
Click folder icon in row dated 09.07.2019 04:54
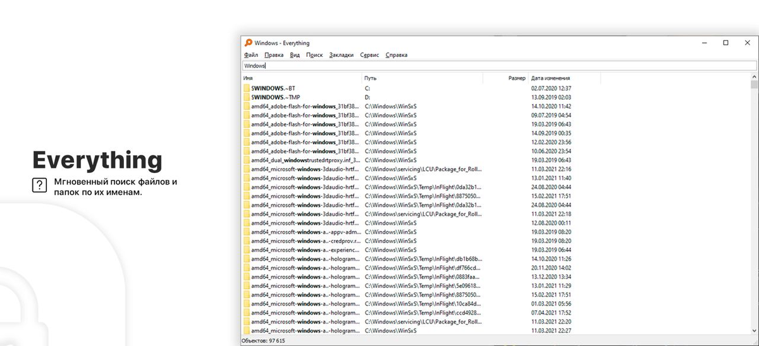point(247,116)
